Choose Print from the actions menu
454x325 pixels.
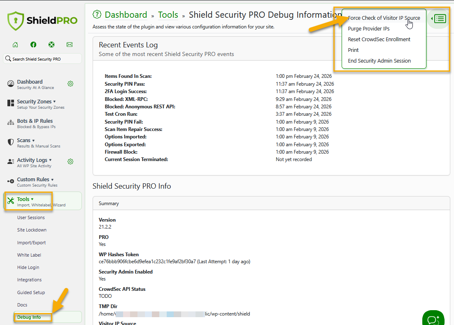(353, 50)
